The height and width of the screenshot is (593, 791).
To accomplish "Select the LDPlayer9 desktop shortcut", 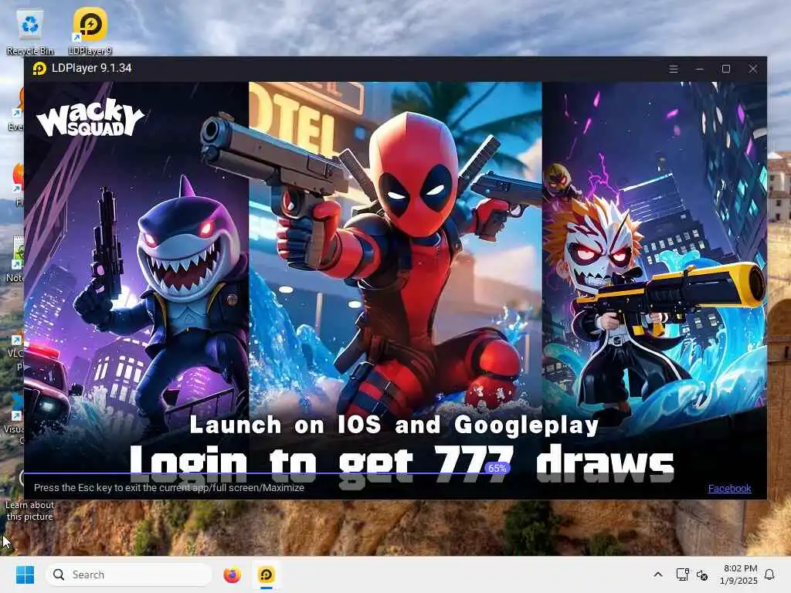I will pyautogui.click(x=90, y=32).
